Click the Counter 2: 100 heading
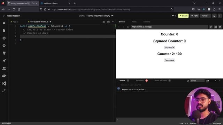 point(169,54)
